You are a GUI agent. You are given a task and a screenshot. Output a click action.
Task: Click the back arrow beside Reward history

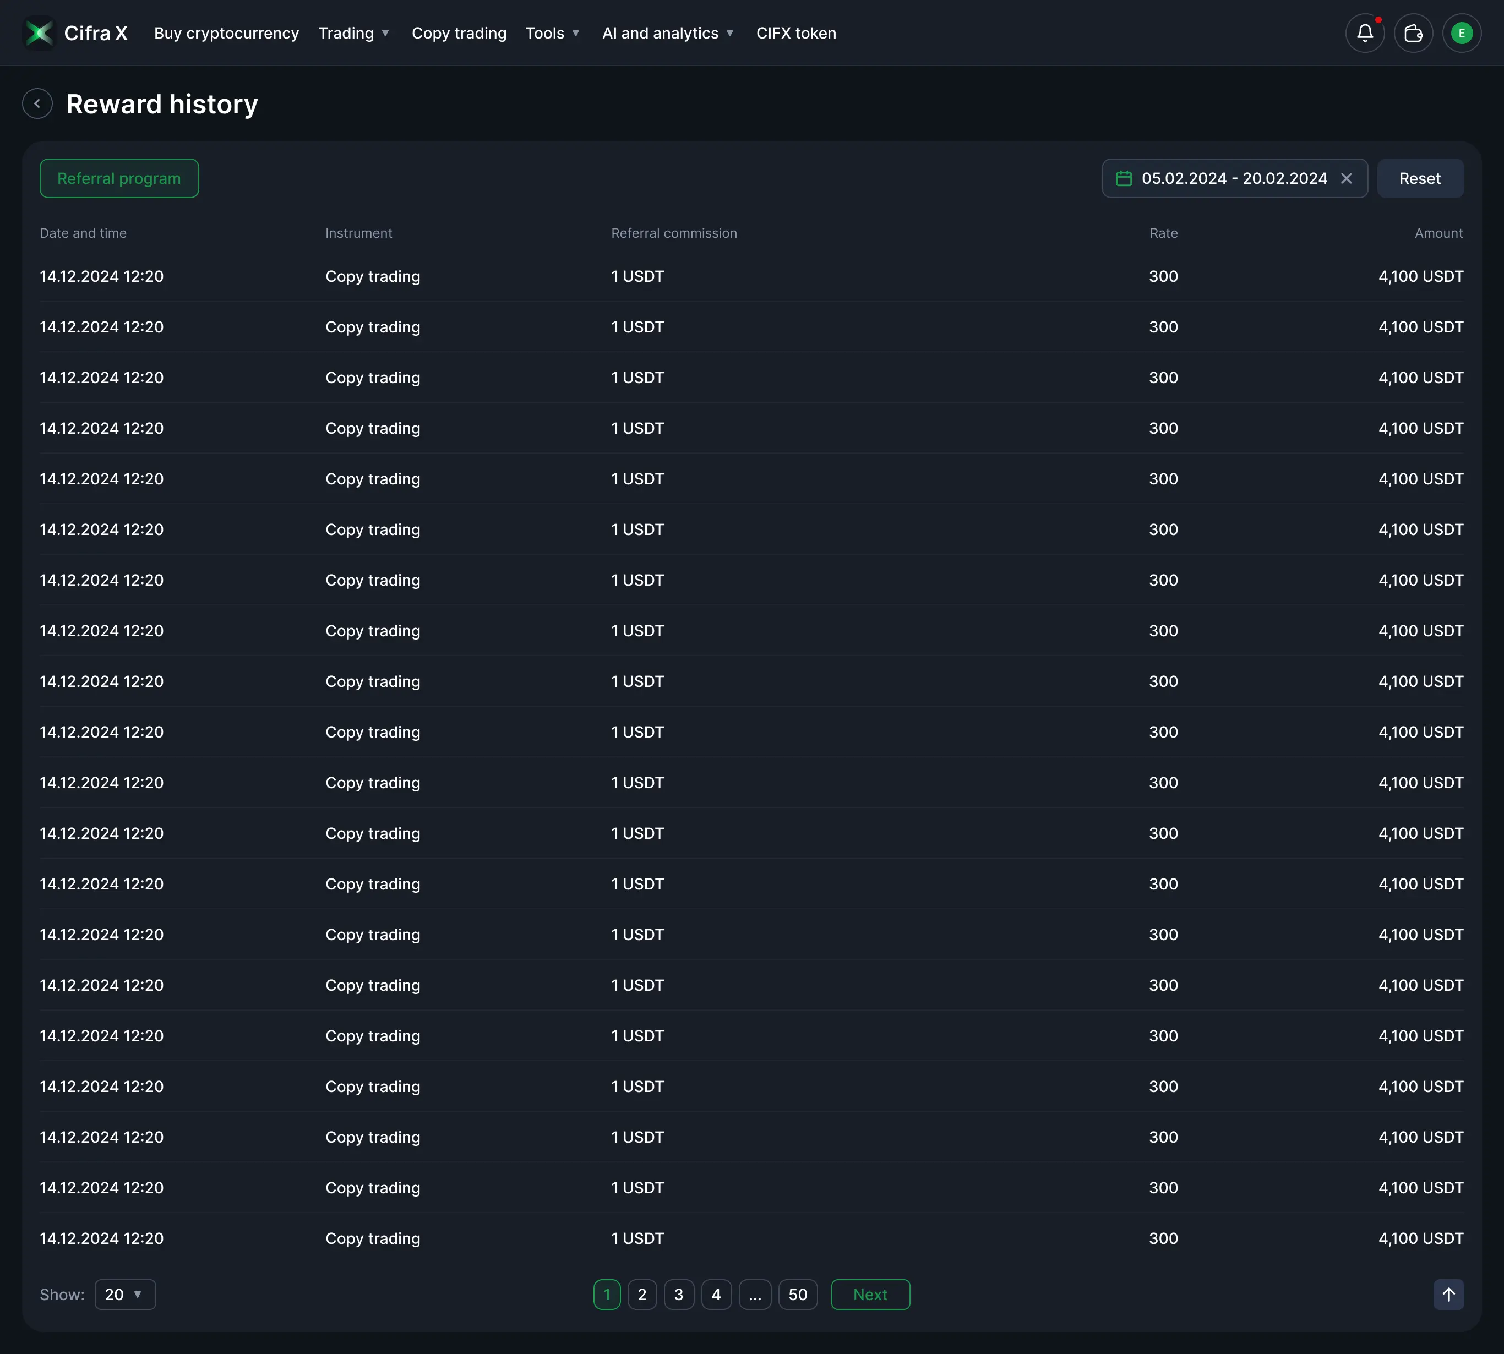click(x=37, y=103)
